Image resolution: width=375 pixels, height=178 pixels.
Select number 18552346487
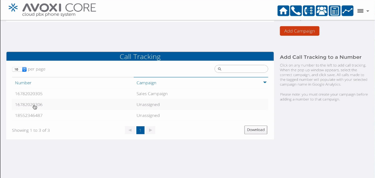tap(29, 116)
